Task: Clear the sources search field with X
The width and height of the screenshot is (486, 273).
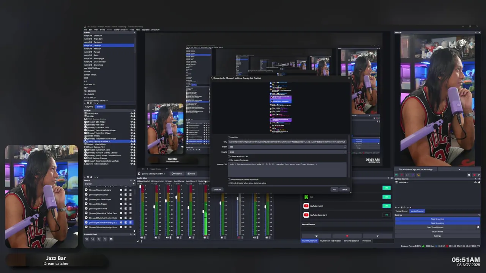Action: [134, 184]
